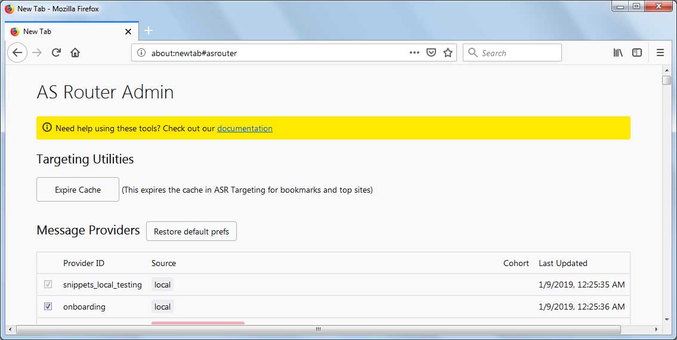The image size is (677, 340).
Task: Click the Last Updated column header
Action: [x=563, y=263]
